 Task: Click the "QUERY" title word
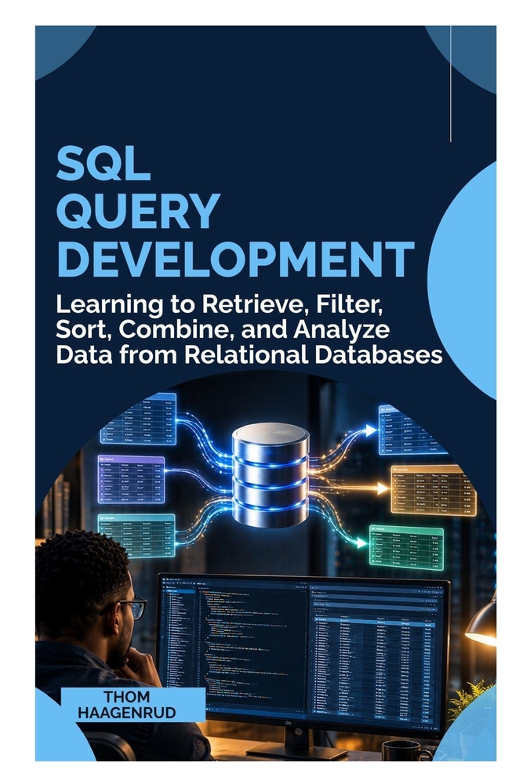pos(138,212)
